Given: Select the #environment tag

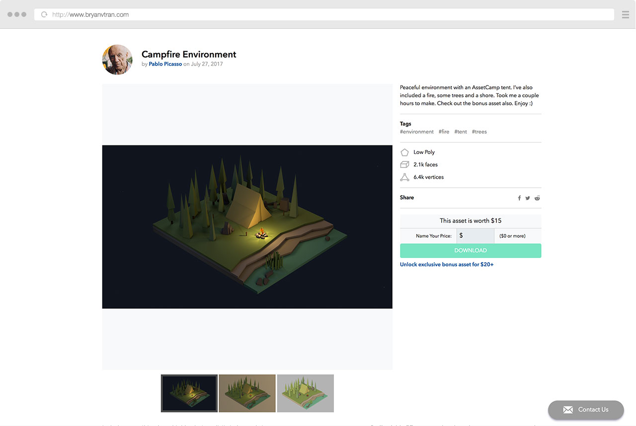Looking at the screenshot, I should click(x=417, y=132).
